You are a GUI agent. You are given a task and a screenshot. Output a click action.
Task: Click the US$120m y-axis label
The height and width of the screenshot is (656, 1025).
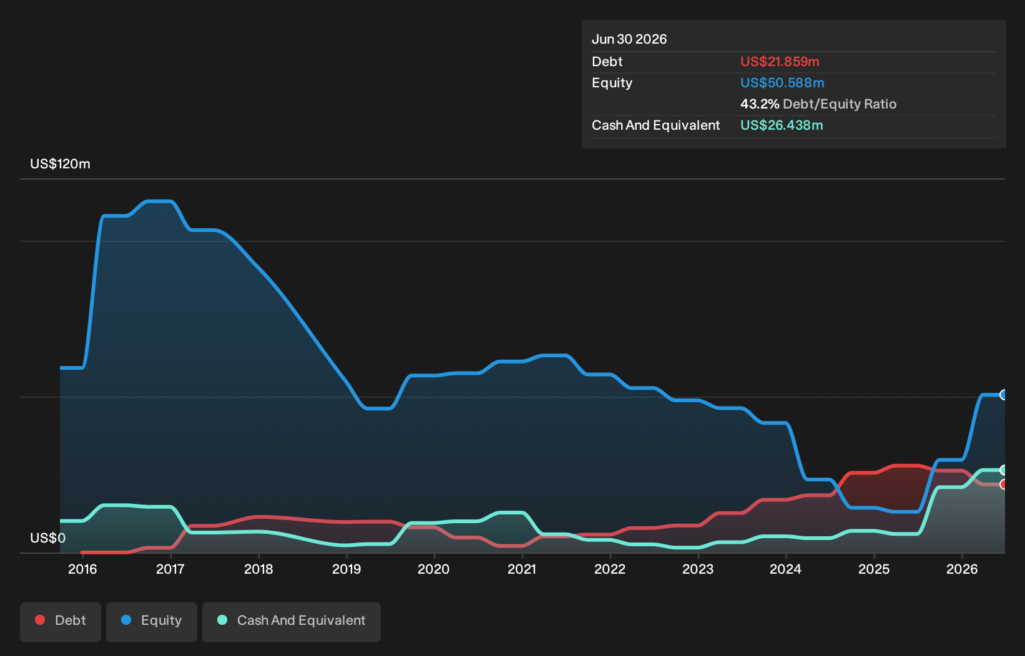60,164
